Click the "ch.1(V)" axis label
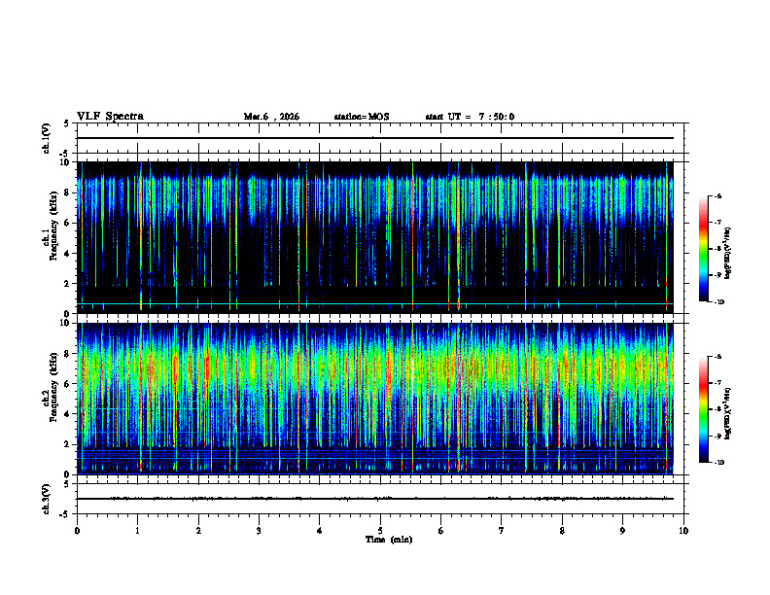Screen dimensions: 770x595 [47, 138]
